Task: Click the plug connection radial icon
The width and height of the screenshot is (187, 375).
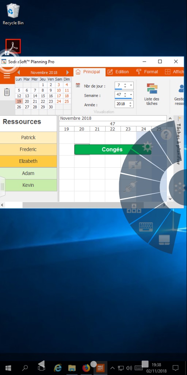Action: click(x=130, y=187)
